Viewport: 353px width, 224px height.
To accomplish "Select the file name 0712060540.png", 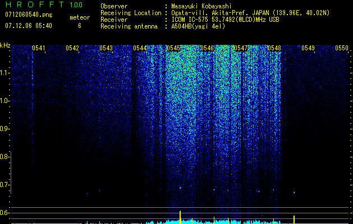I will 29,15.
